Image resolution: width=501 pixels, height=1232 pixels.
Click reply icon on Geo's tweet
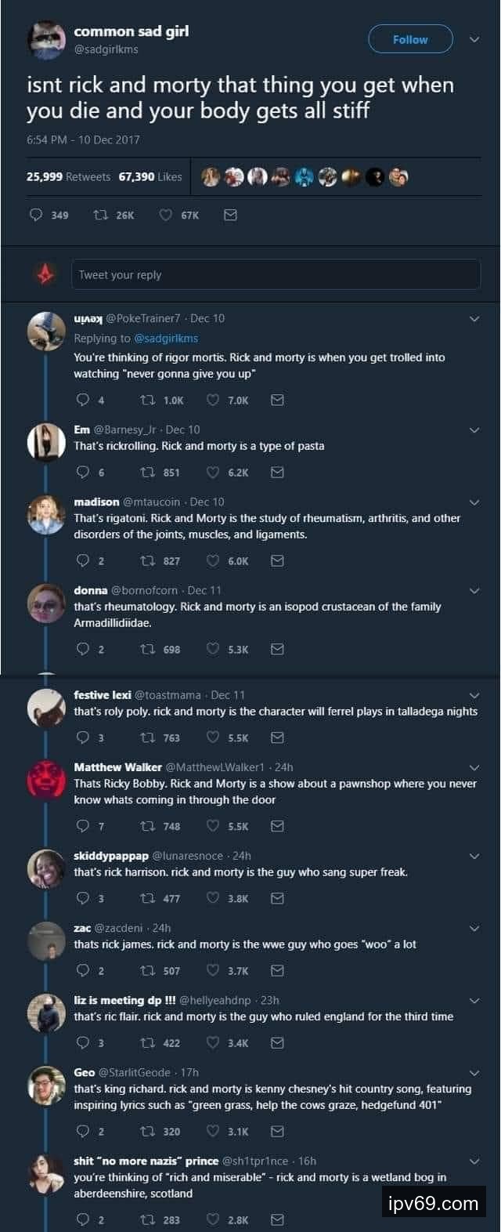(x=83, y=1131)
